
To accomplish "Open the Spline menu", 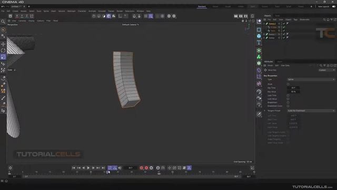I will tap(46, 11).
